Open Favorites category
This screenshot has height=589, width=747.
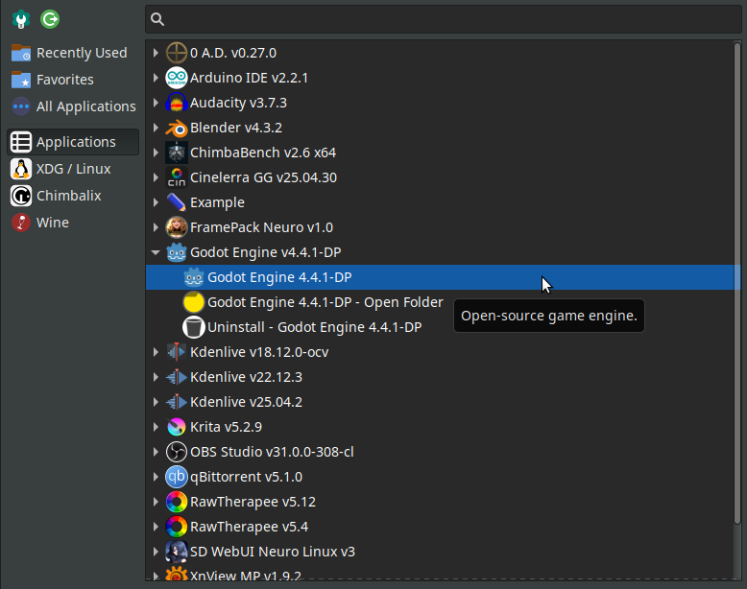point(72,80)
